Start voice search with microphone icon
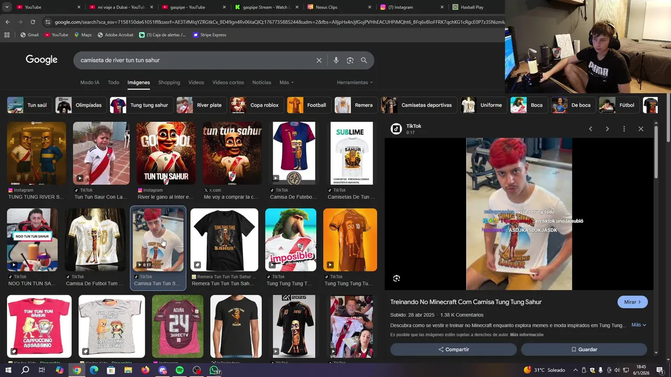The image size is (671, 377). (336, 60)
